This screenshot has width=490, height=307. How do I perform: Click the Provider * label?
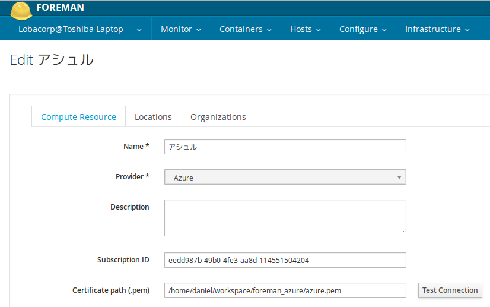[x=132, y=177]
